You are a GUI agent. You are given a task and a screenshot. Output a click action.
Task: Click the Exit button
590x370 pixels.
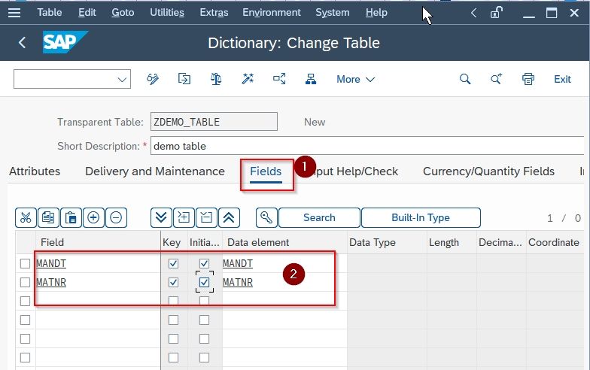point(562,80)
